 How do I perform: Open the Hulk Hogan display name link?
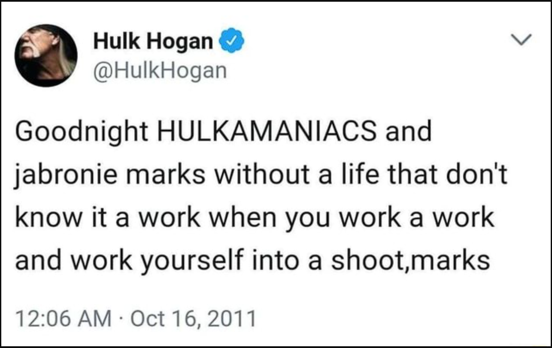tap(153, 43)
